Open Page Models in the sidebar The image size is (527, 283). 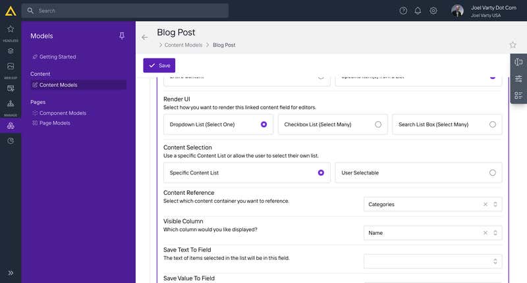[54, 123]
